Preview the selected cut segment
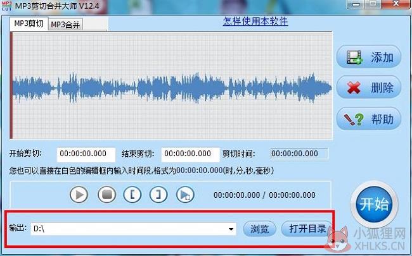 pyautogui.click(x=185, y=195)
